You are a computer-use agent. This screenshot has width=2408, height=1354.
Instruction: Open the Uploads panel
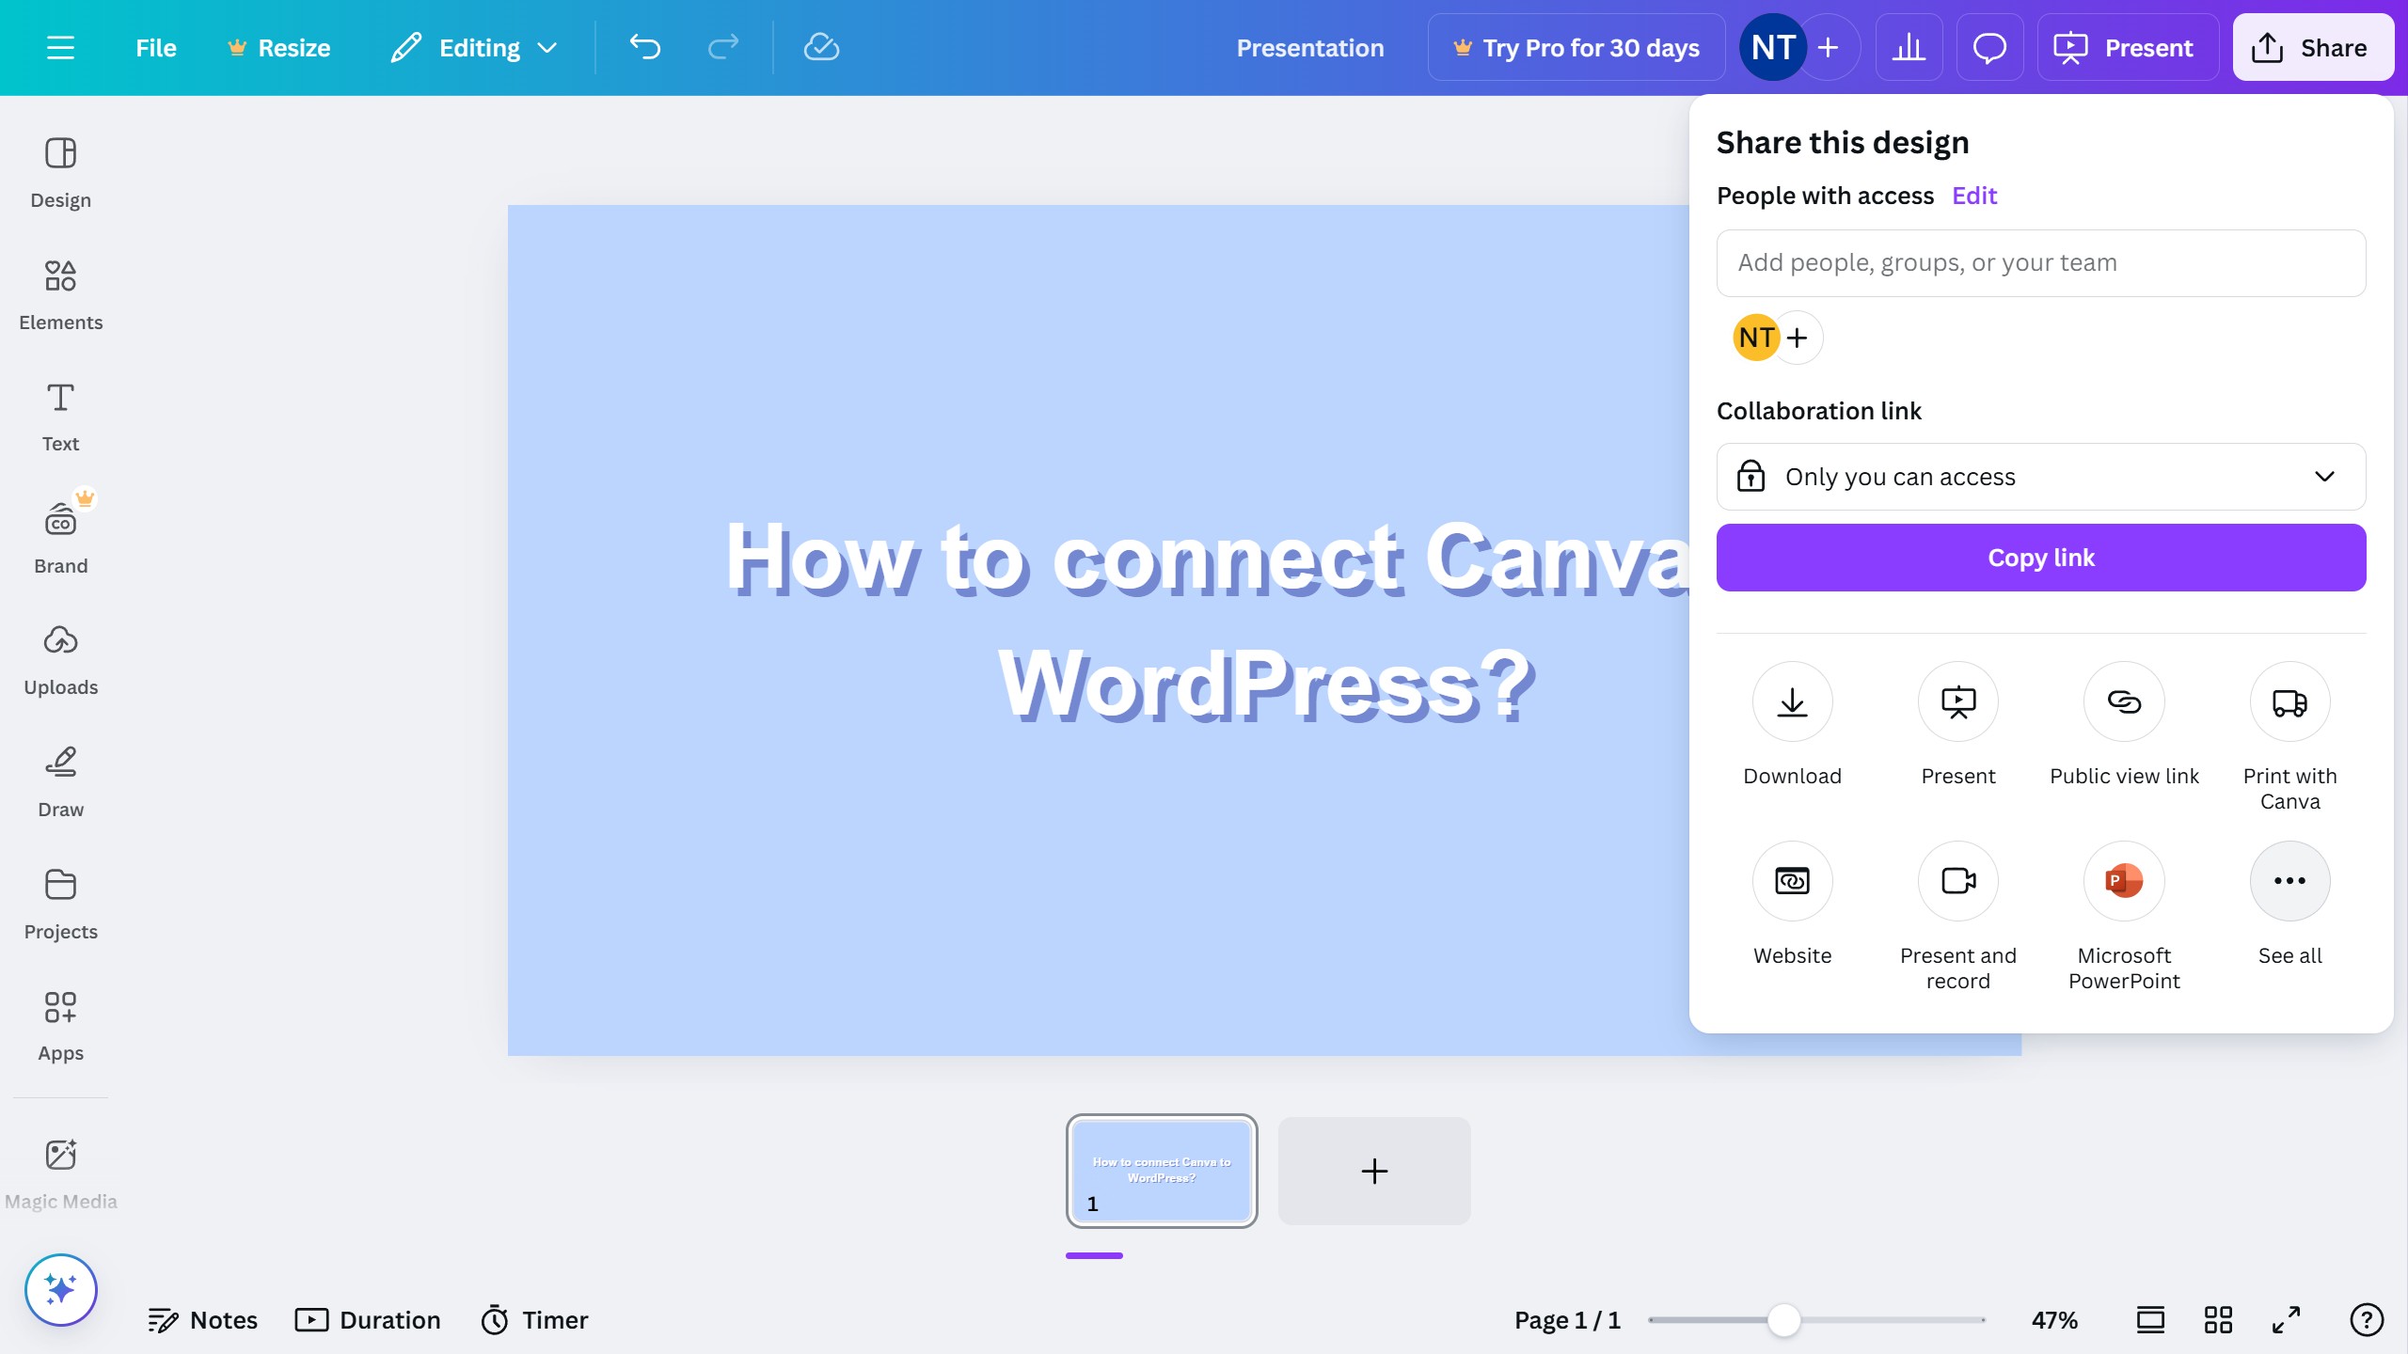(x=60, y=659)
